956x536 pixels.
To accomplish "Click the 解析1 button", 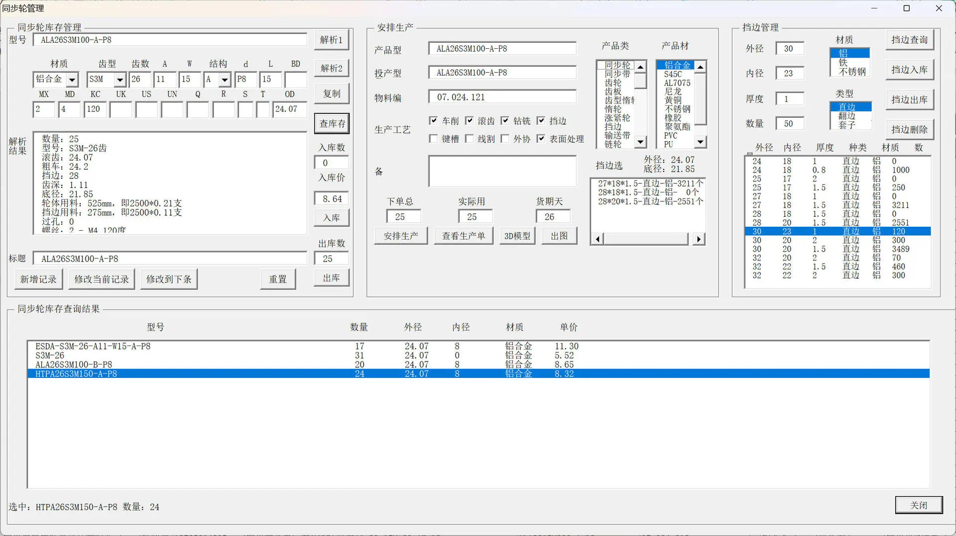I will [x=332, y=40].
